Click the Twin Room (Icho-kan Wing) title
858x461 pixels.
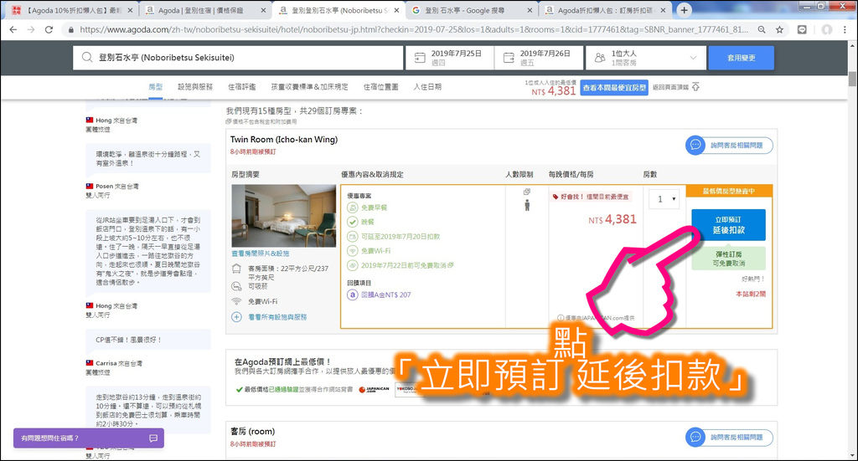284,139
